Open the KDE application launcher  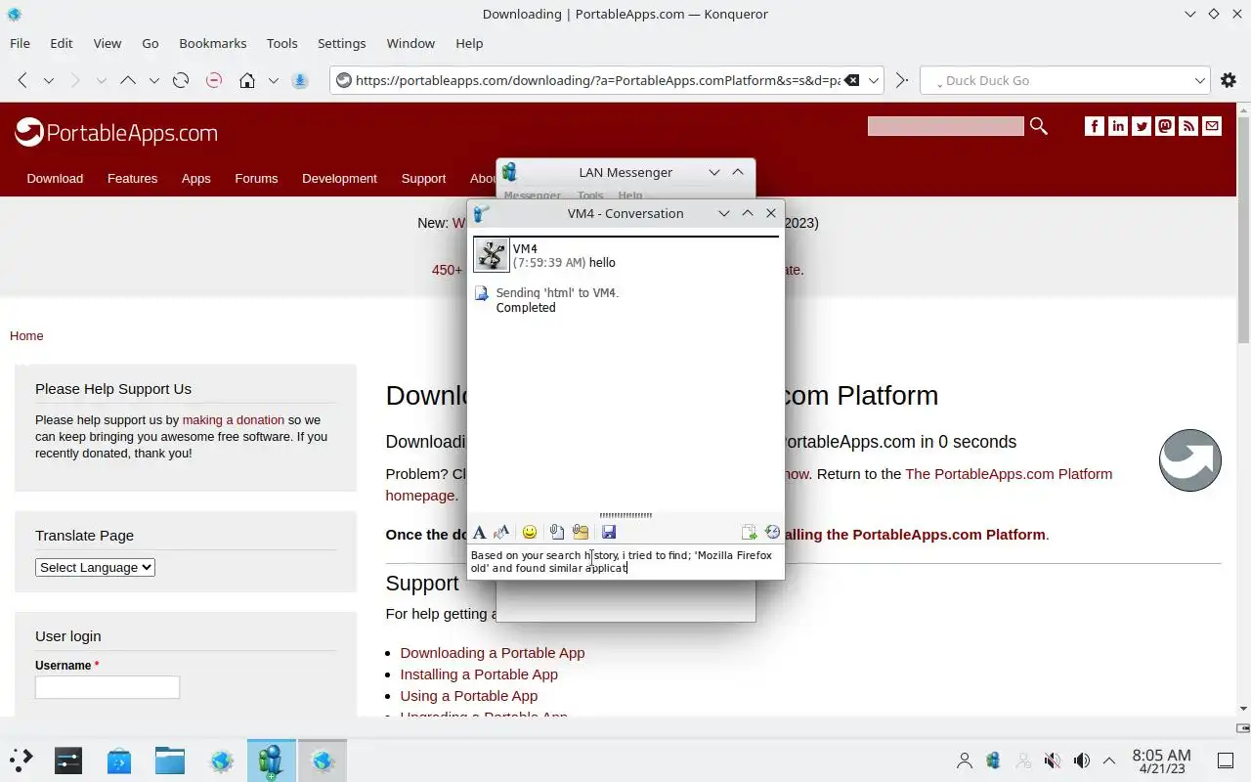[22, 760]
